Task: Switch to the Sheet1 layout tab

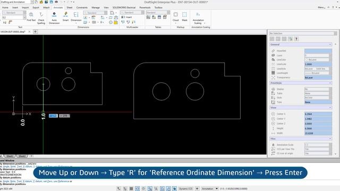Action: coord(10,156)
